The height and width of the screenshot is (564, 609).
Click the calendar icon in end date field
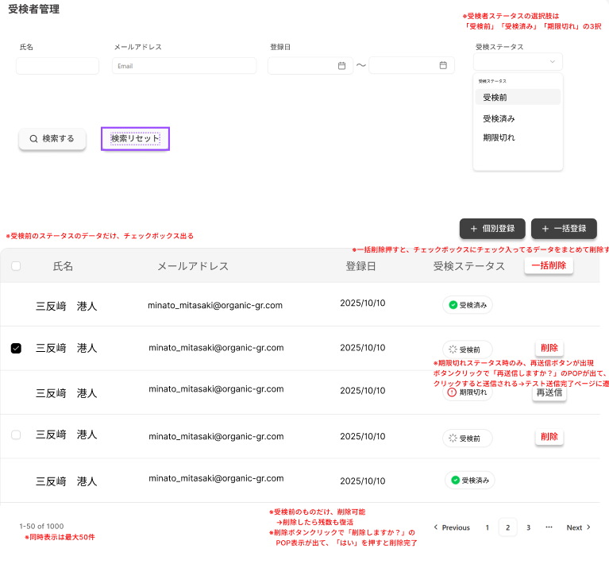tap(443, 66)
